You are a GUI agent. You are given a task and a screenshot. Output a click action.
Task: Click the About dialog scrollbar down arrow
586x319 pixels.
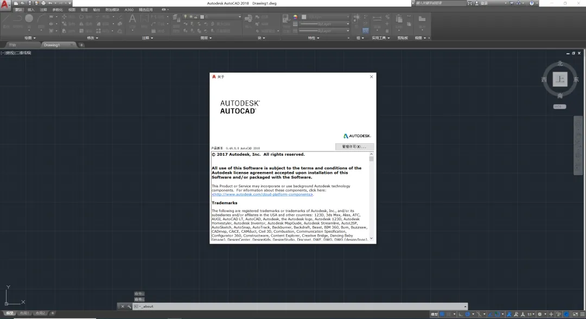point(371,238)
